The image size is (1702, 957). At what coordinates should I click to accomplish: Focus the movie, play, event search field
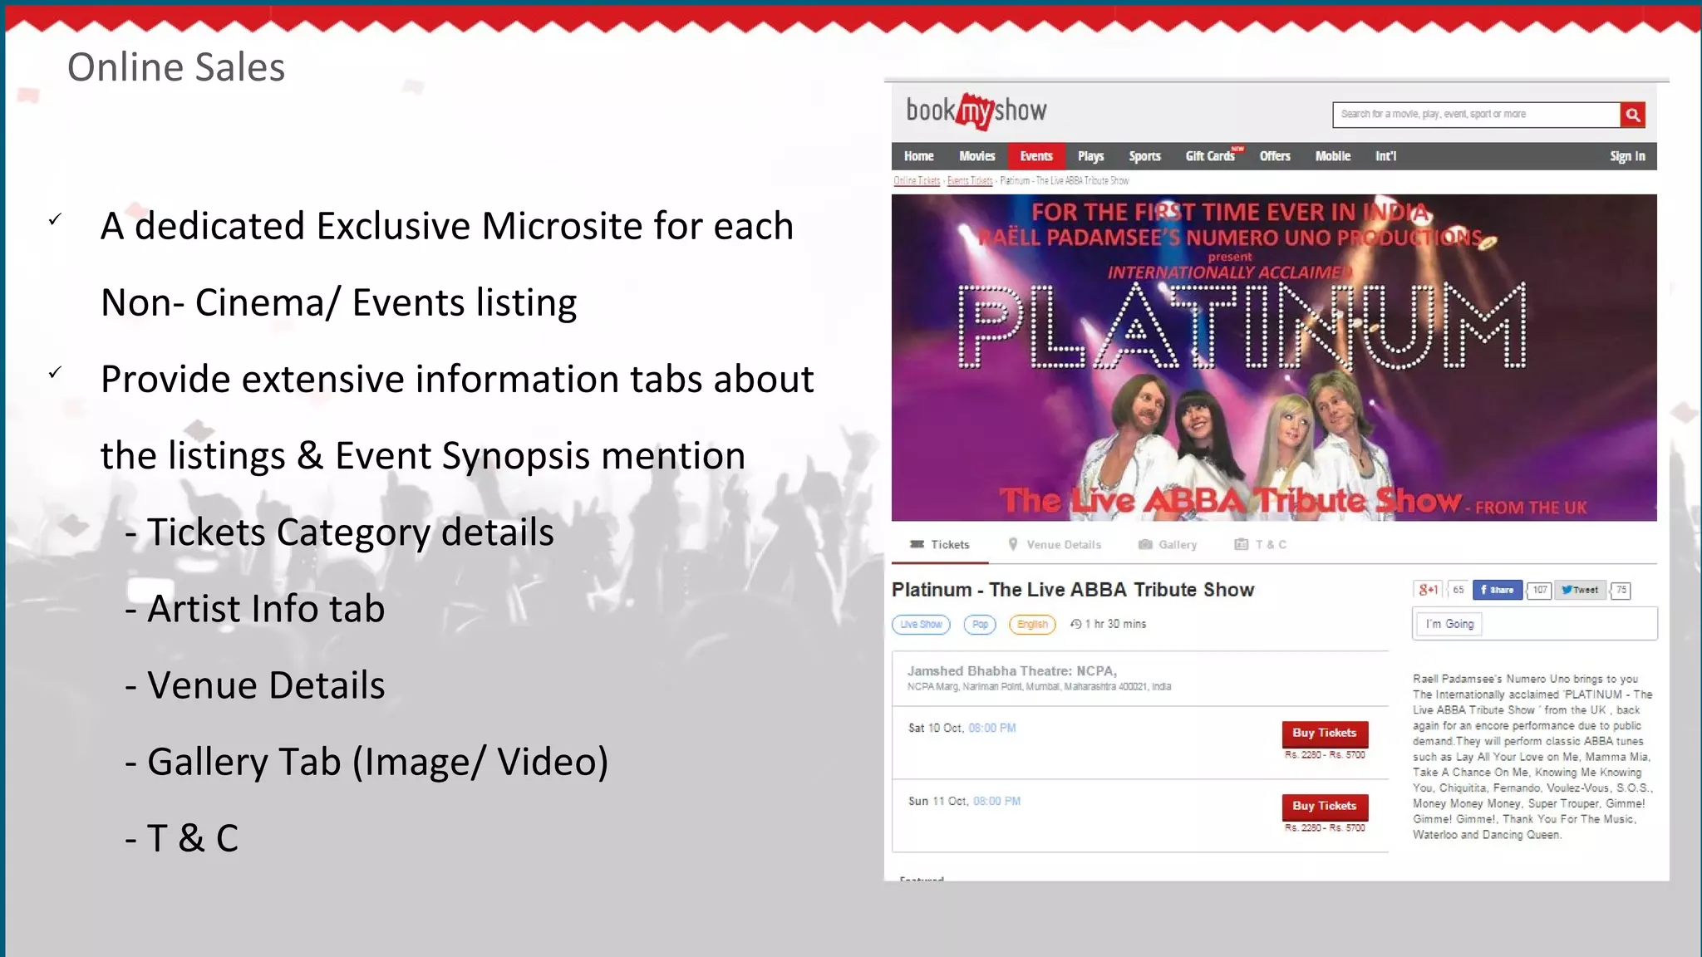[1476, 115]
